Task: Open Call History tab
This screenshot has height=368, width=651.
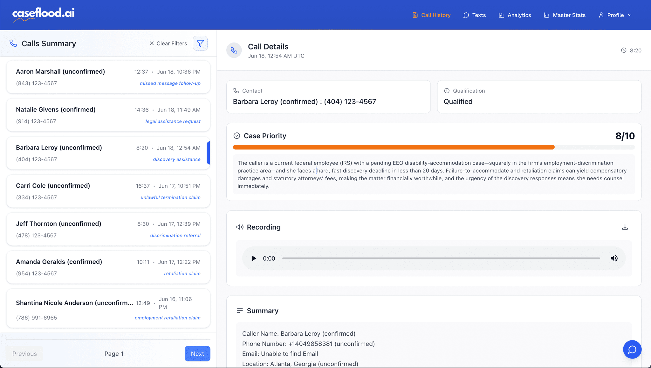Action: (431, 15)
